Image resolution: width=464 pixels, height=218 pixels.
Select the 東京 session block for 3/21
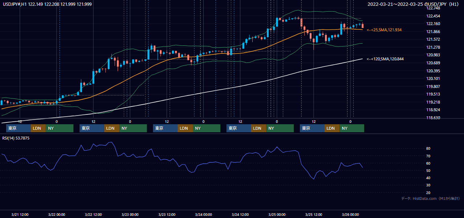click(x=19, y=128)
